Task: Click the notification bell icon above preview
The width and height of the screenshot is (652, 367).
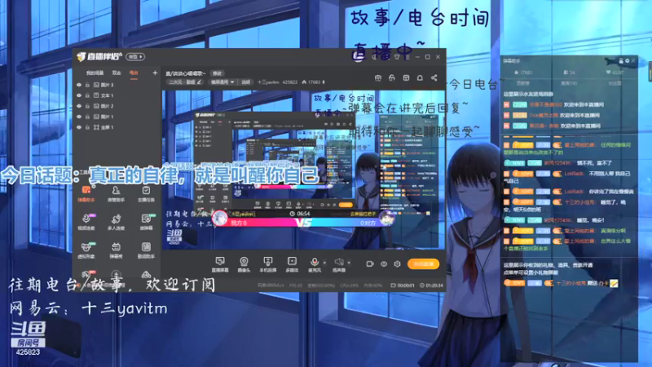Action: (x=420, y=77)
